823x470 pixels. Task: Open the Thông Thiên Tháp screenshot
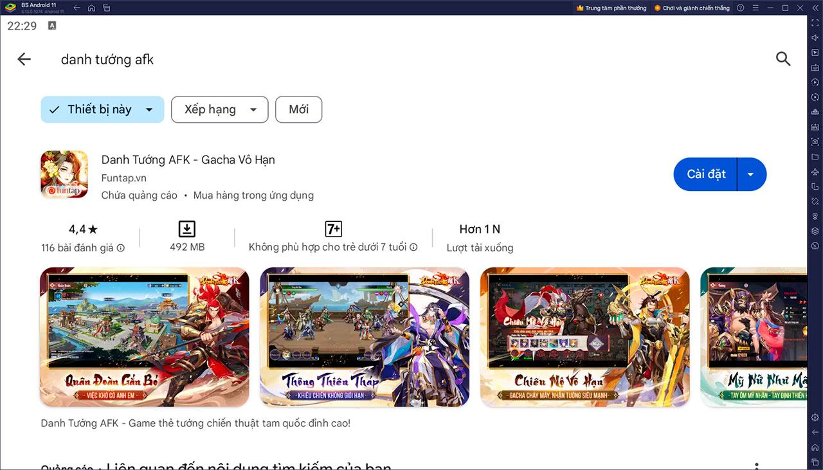[365, 337]
